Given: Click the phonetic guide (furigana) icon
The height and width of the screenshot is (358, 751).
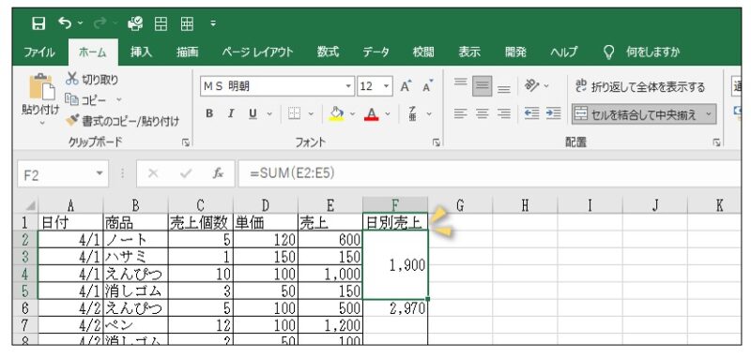Looking at the screenshot, I should [x=413, y=114].
